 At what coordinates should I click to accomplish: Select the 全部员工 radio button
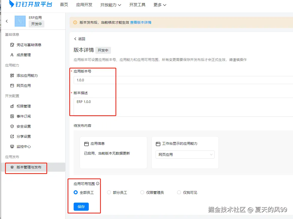tap(76, 192)
